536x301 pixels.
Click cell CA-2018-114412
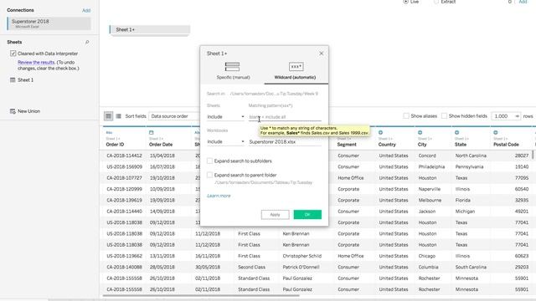click(124, 156)
